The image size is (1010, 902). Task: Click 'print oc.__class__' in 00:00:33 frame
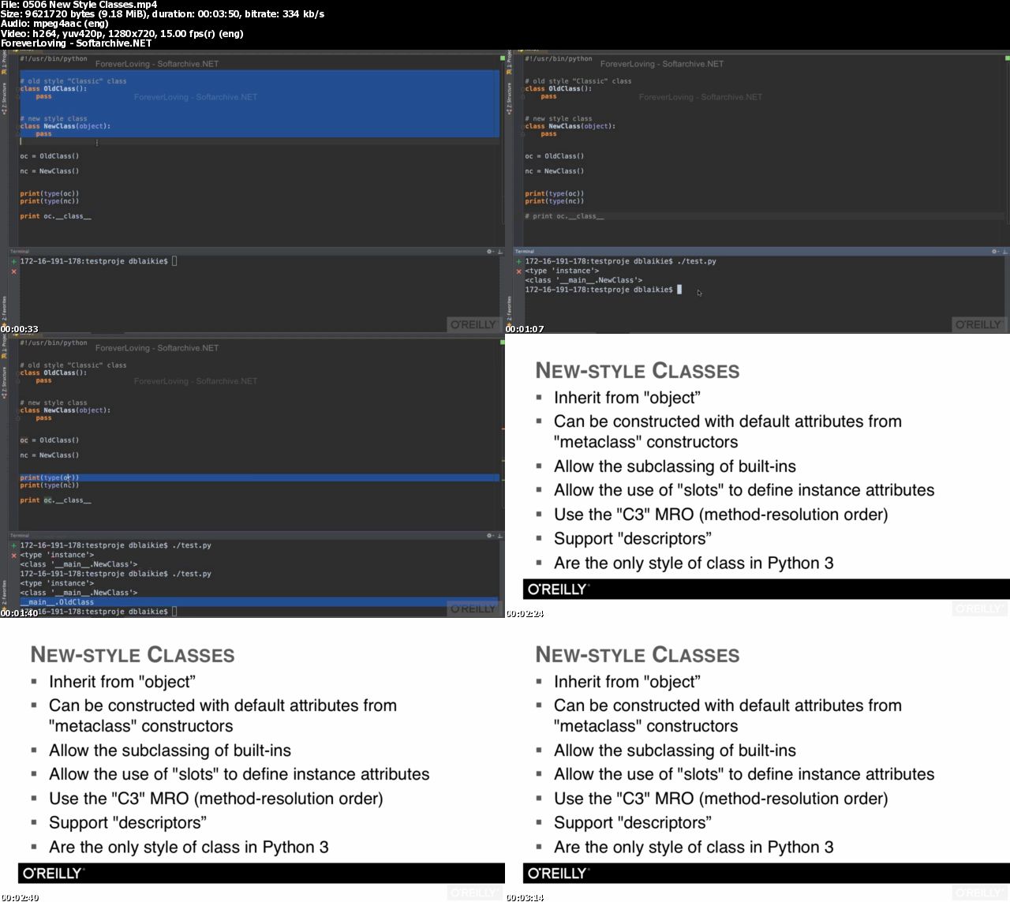click(55, 216)
